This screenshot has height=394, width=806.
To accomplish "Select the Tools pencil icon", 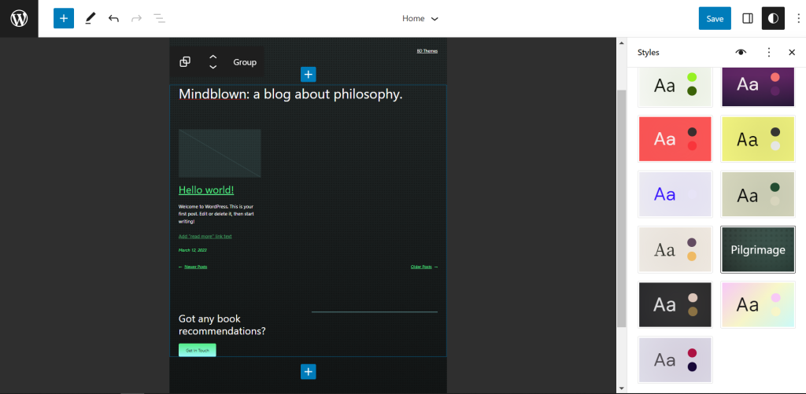I will click(91, 19).
